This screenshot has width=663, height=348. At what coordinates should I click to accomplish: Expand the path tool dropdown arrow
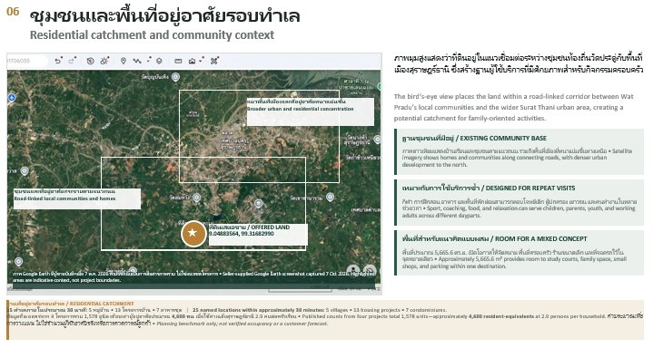click(x=148, y=61)
